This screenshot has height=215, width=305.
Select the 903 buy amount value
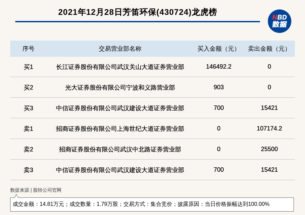219,87
